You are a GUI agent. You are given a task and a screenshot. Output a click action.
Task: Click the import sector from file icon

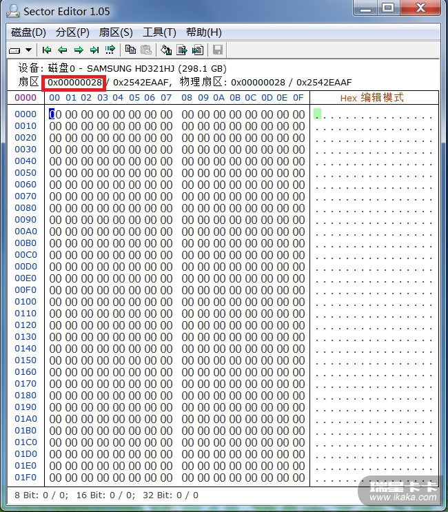pos(198,50)
